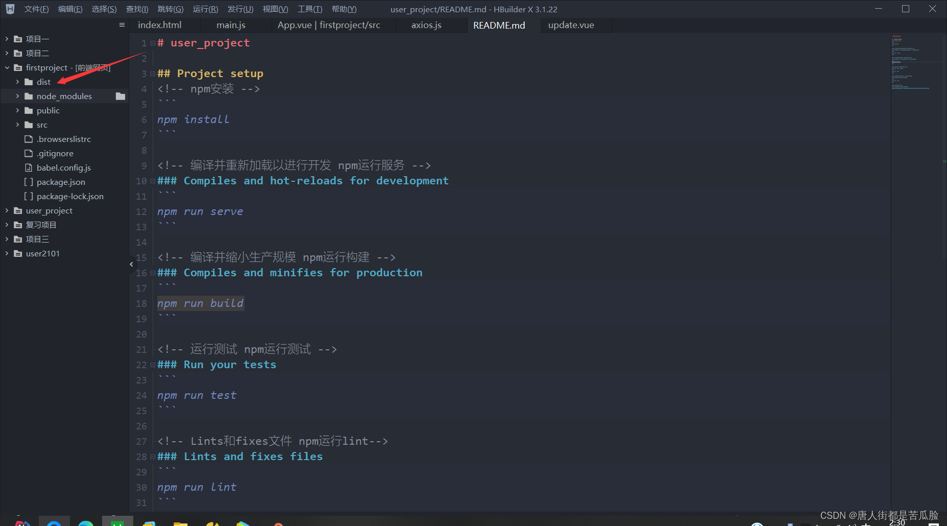Expand the public folder chevron
This screenshot has width=947, height=526.
click(17, 110)
